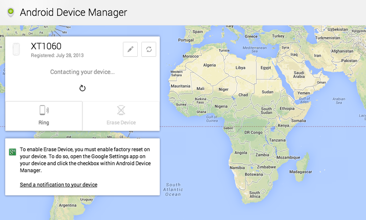
Task: Click the loading spinner under Contacting your device
Action: pyautogui.click(x=82, y=88)
